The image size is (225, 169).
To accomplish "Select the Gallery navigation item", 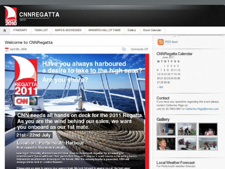I will [x=132, y=30].
